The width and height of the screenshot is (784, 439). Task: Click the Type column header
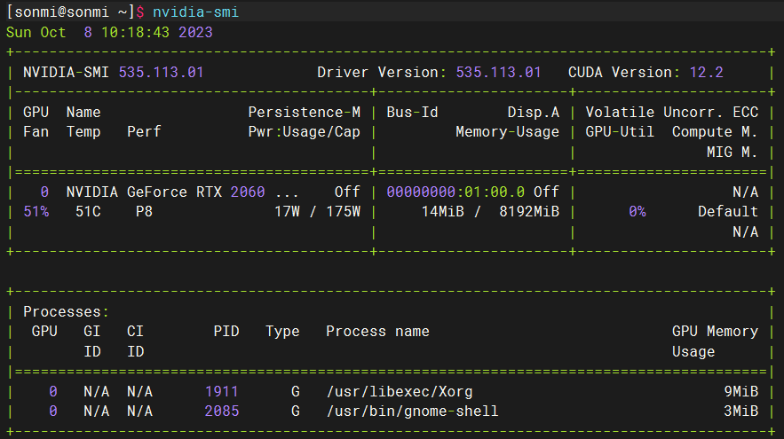point(282,332)
